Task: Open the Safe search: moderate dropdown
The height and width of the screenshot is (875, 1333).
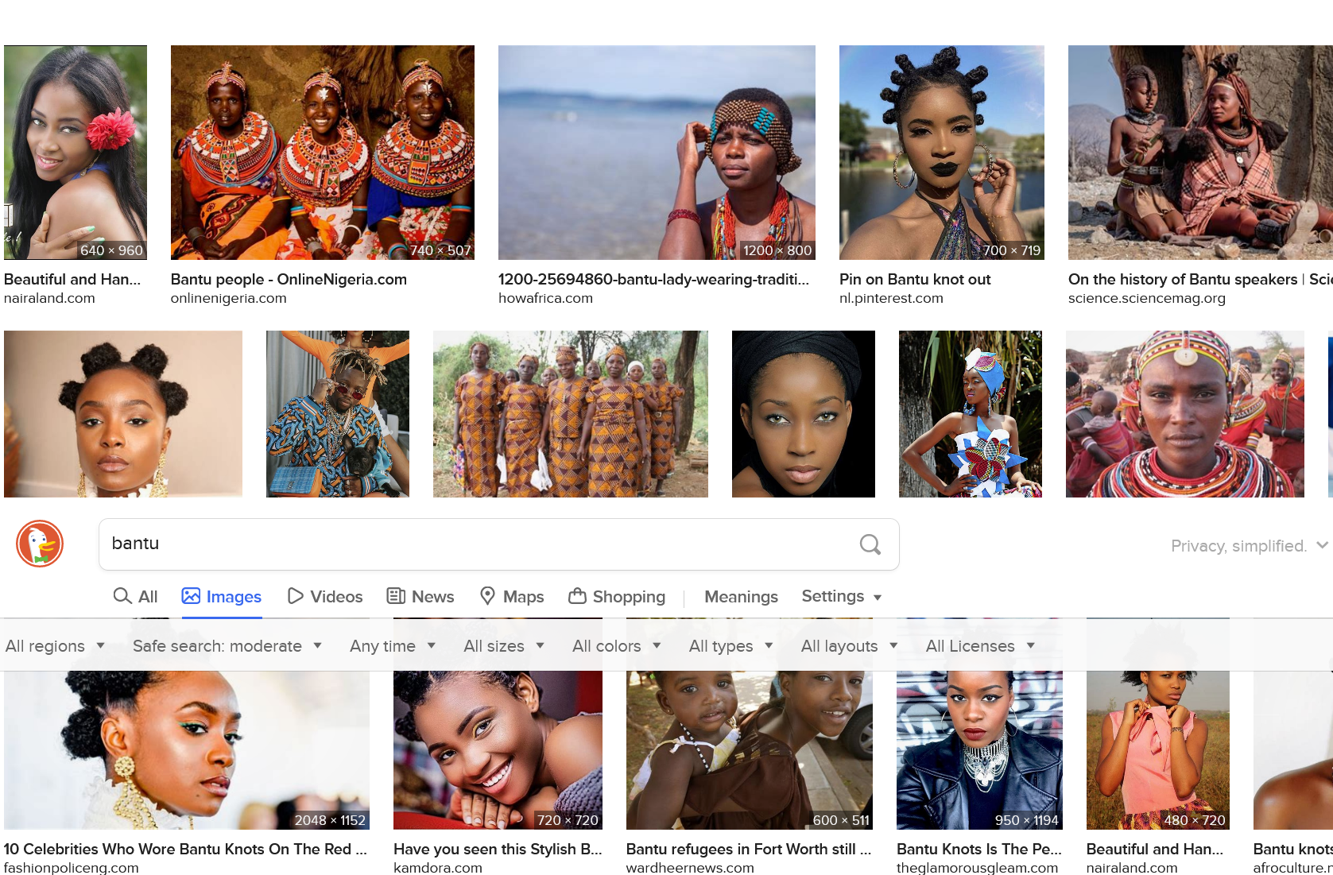Action: (x=227, y=645)
